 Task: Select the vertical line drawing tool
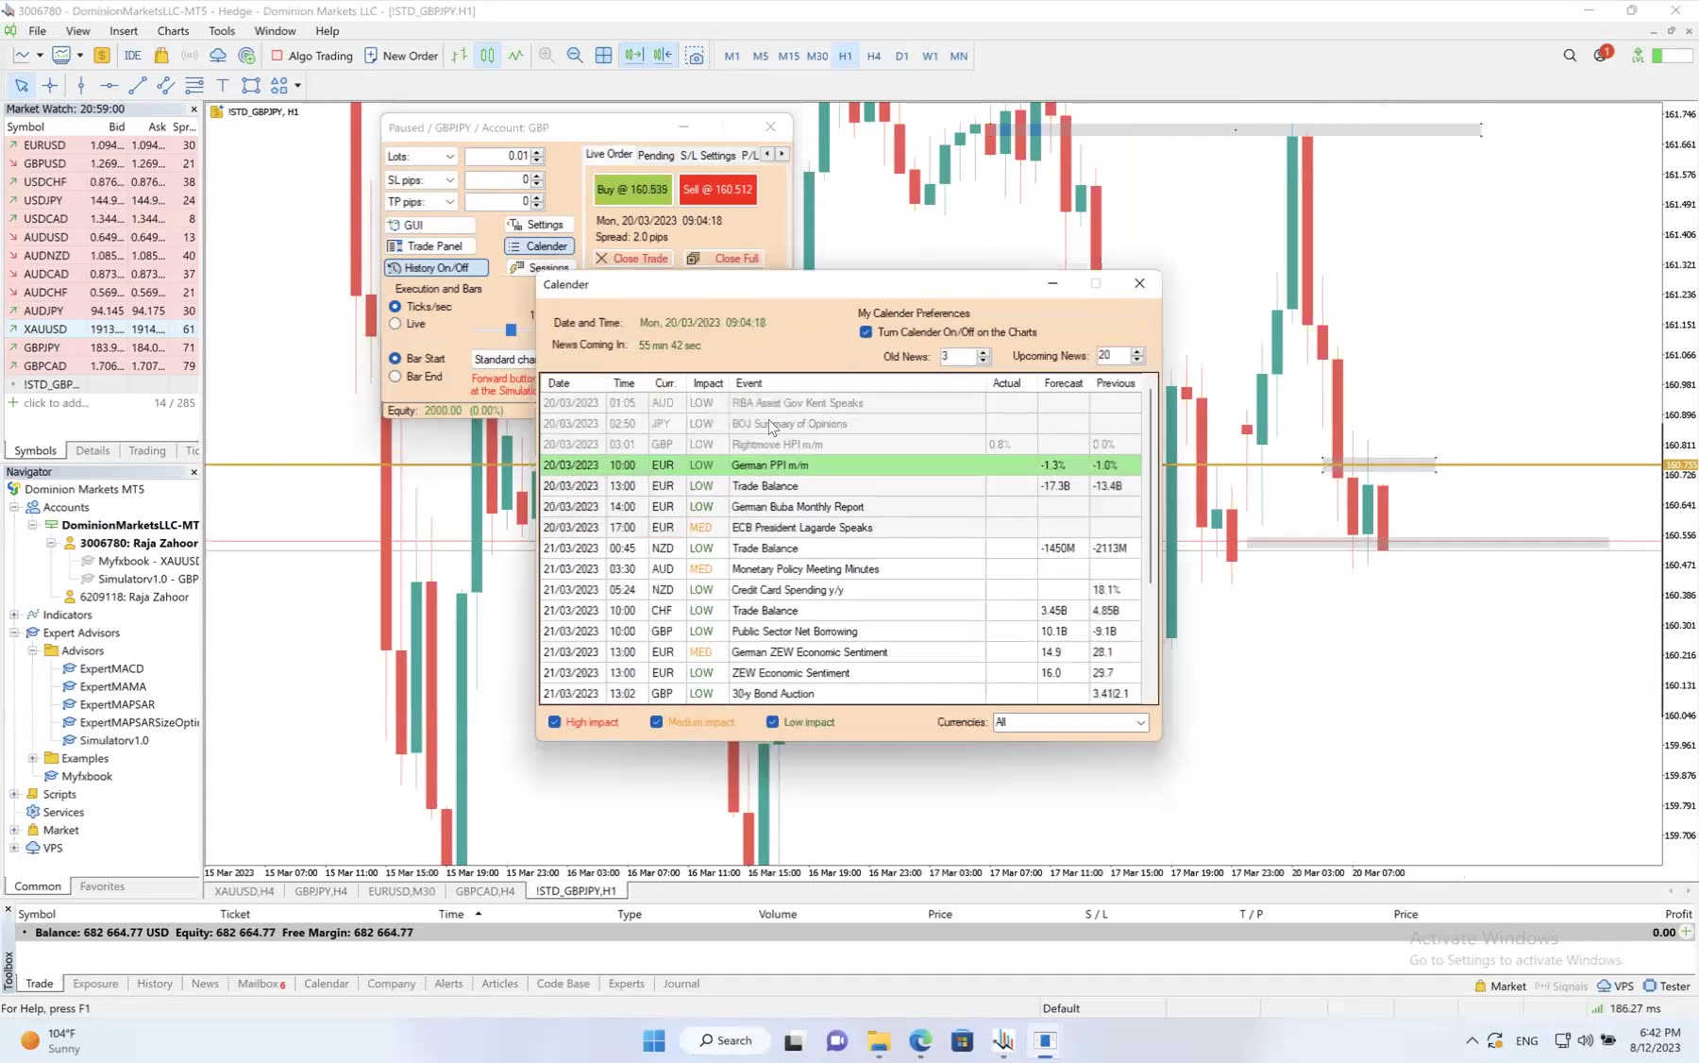pyautogui.click(x=81, y=85)
